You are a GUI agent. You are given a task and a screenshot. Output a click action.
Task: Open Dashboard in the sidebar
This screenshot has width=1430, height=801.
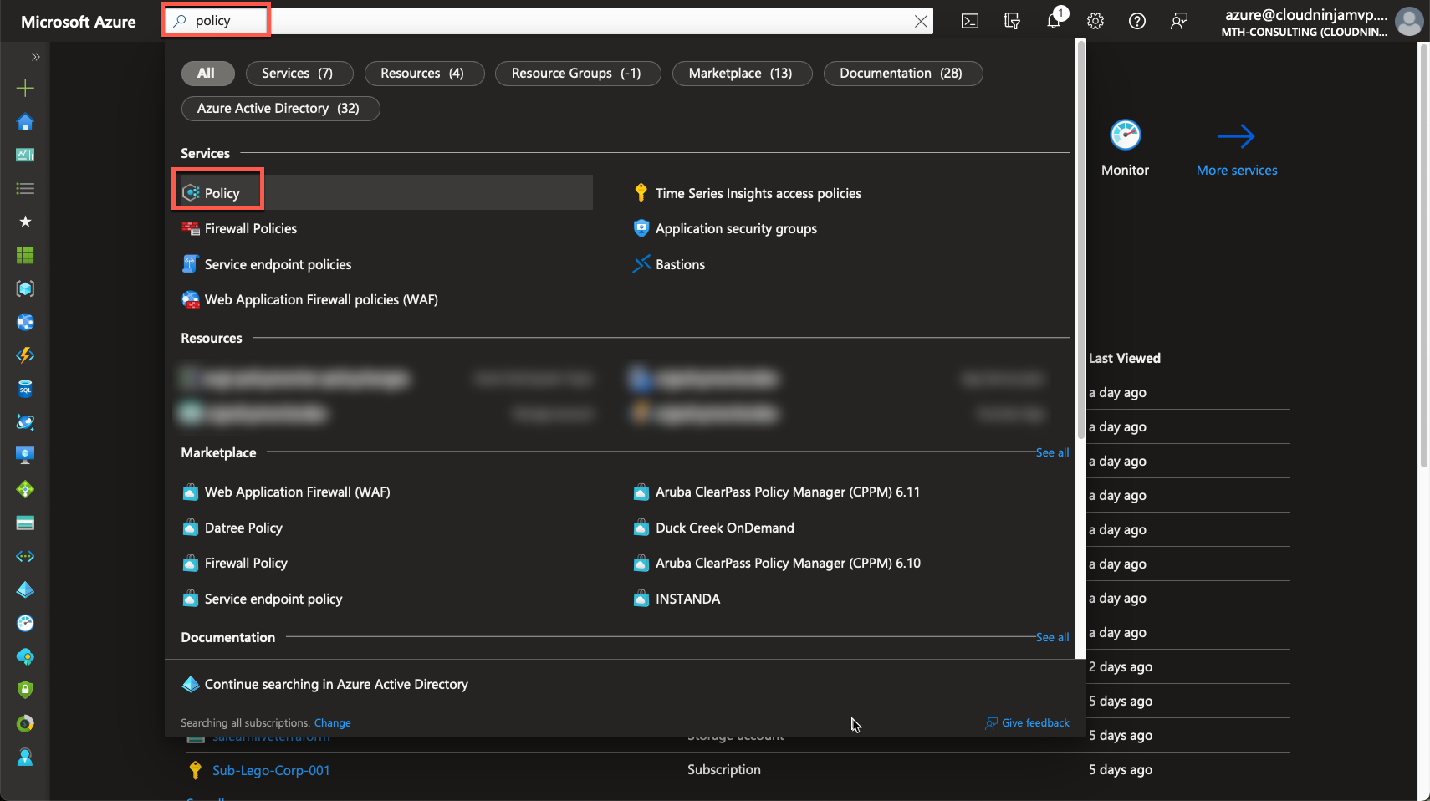point(25,155)
